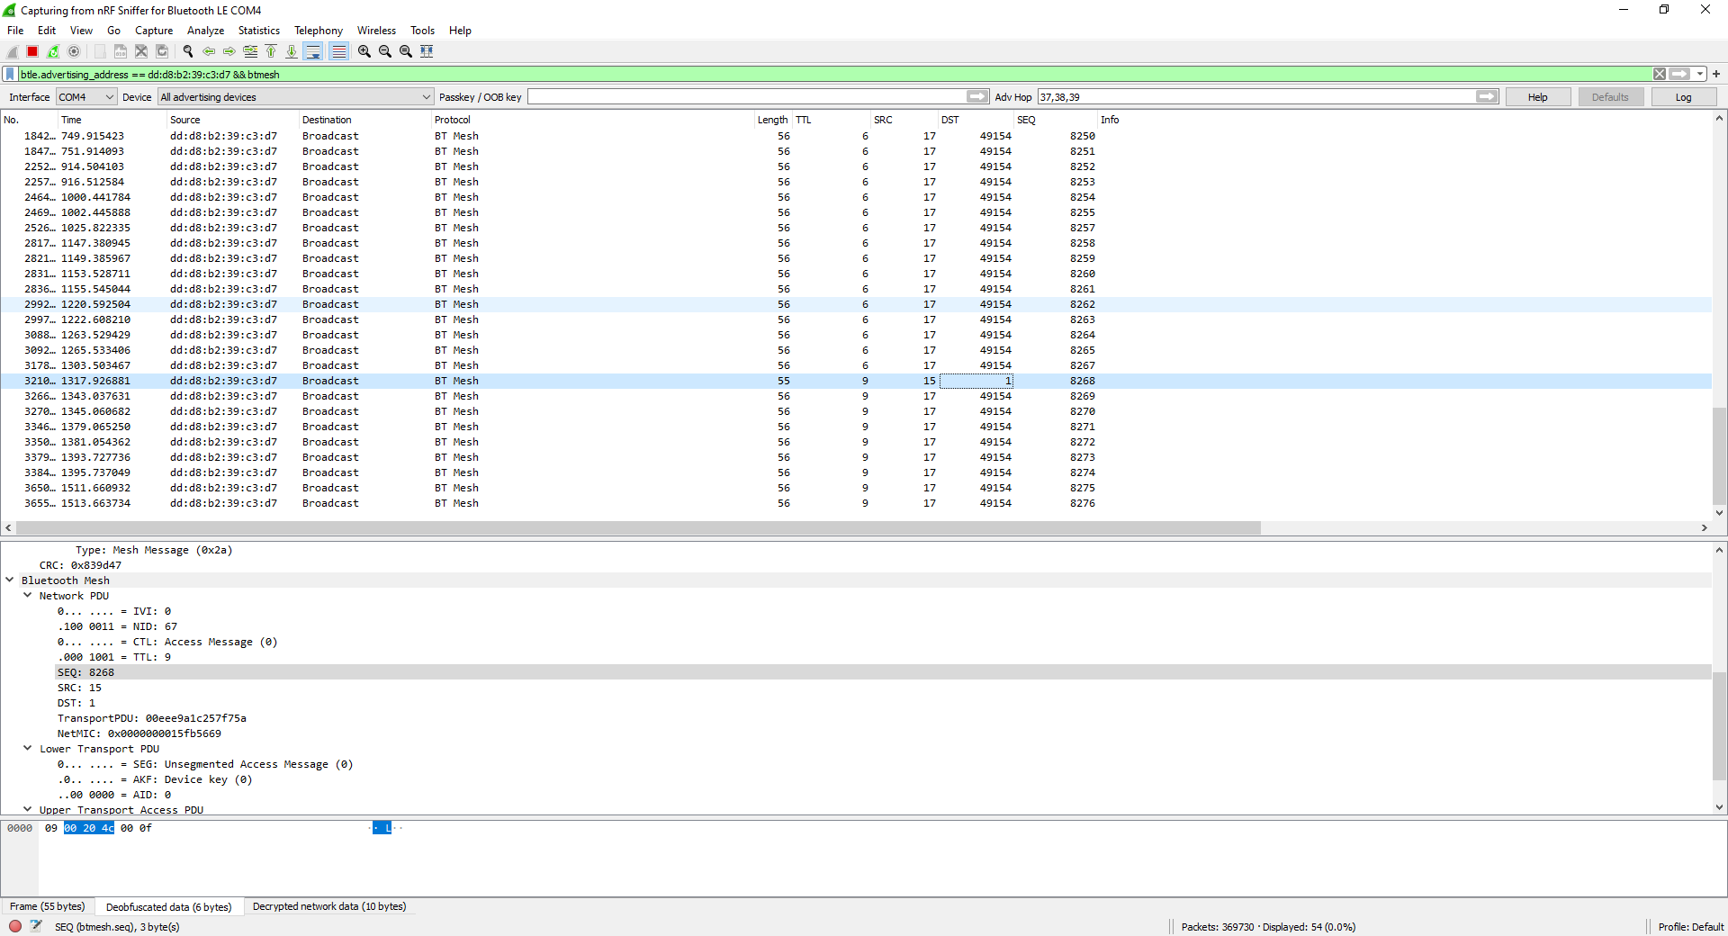Go forward to next packet arrow
Image resolution: width=1728 pixels, height=936 pixels.
point(229,51)
